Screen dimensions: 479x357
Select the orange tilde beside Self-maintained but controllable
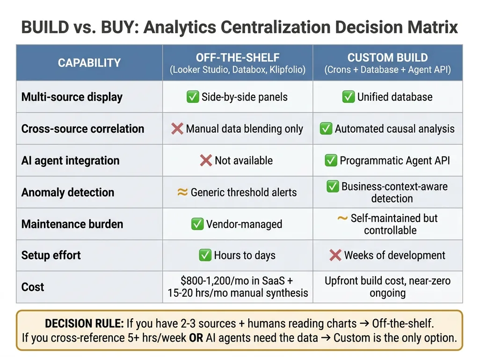(x=342, y=218)
